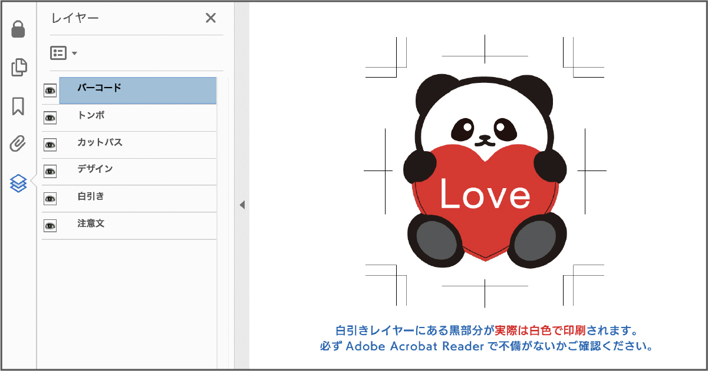Toggle visibility of トンボ layer
Image resolution: width=708 pixels, height=371 pixels.
point(50,118)
